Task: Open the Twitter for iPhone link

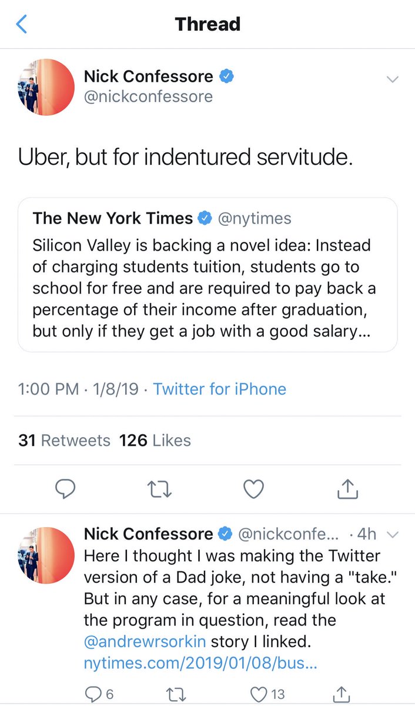Action: pyautogui.click(x=220, y=389)
